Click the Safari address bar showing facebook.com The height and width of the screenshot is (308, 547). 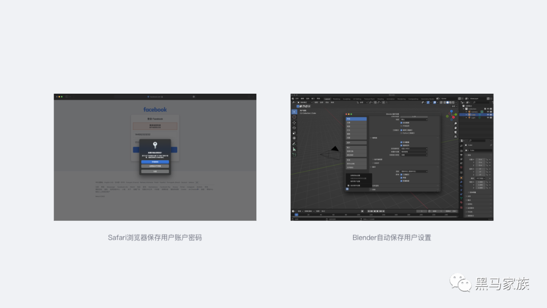click(155, 97)
